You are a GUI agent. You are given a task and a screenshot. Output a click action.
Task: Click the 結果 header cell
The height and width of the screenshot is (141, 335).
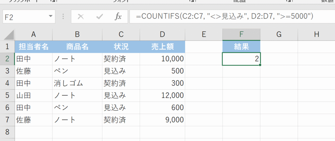click(241, 47)
